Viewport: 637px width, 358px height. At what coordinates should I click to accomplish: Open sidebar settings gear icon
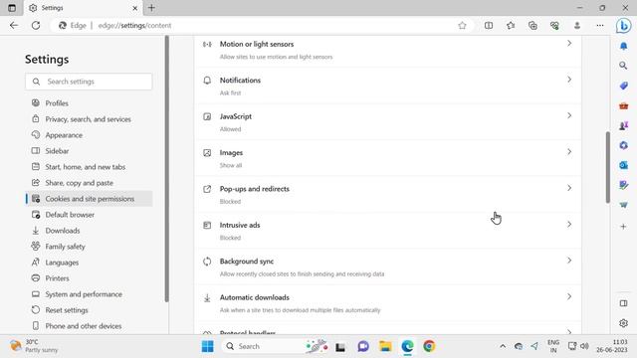coord(623,323)
